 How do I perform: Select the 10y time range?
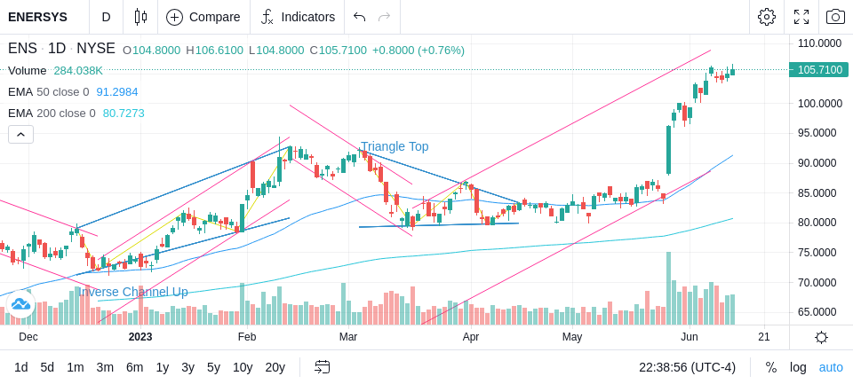click(243, 368)
